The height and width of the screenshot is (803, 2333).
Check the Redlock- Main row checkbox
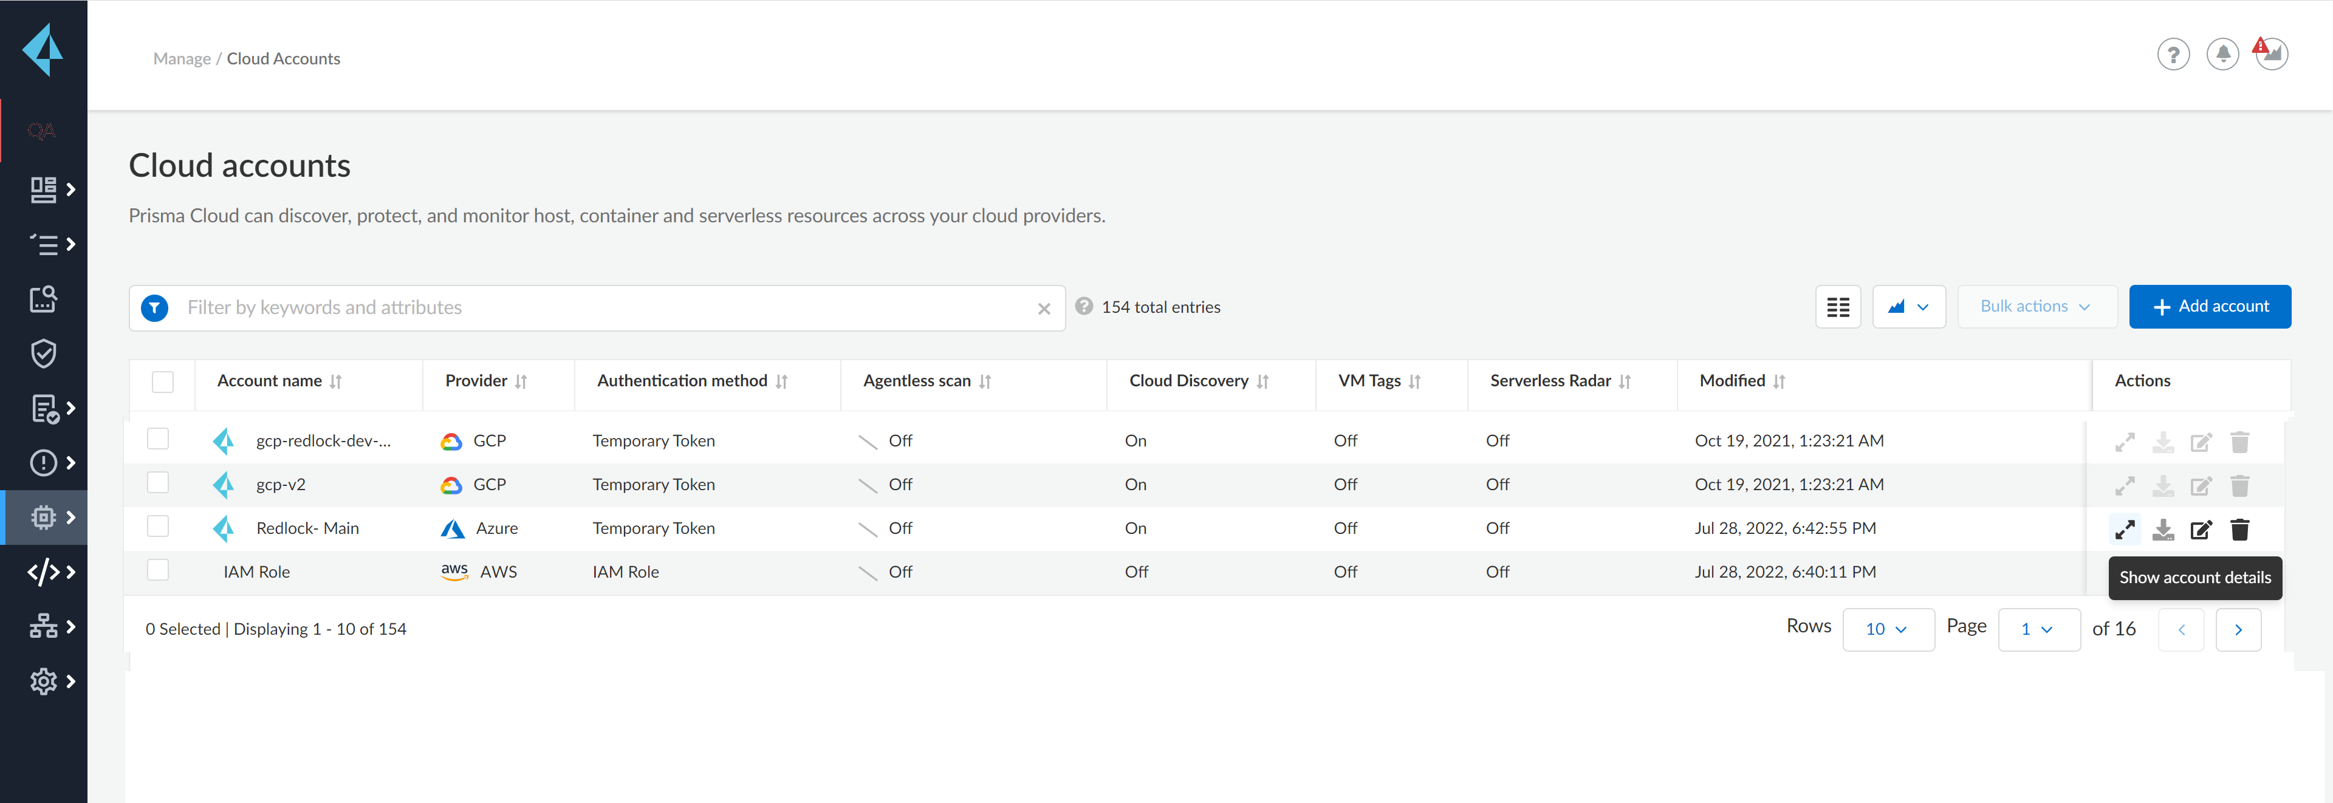pyautogui.click(x=157, y=526)
